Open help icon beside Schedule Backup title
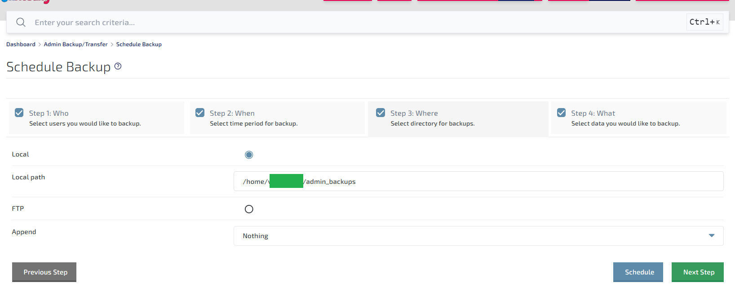The image size is (735, 300). click(118, 66)
